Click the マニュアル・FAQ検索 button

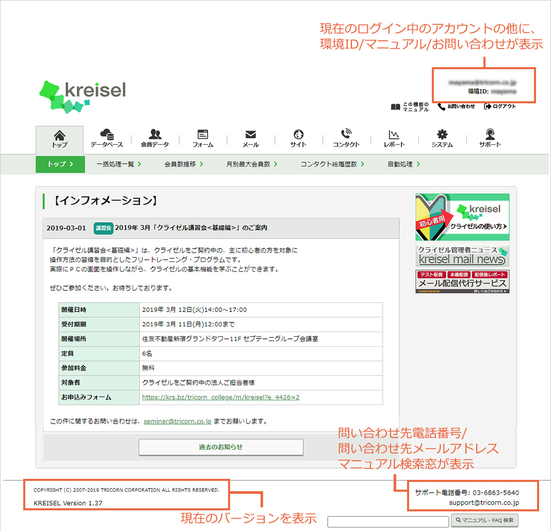coord(484,520)
